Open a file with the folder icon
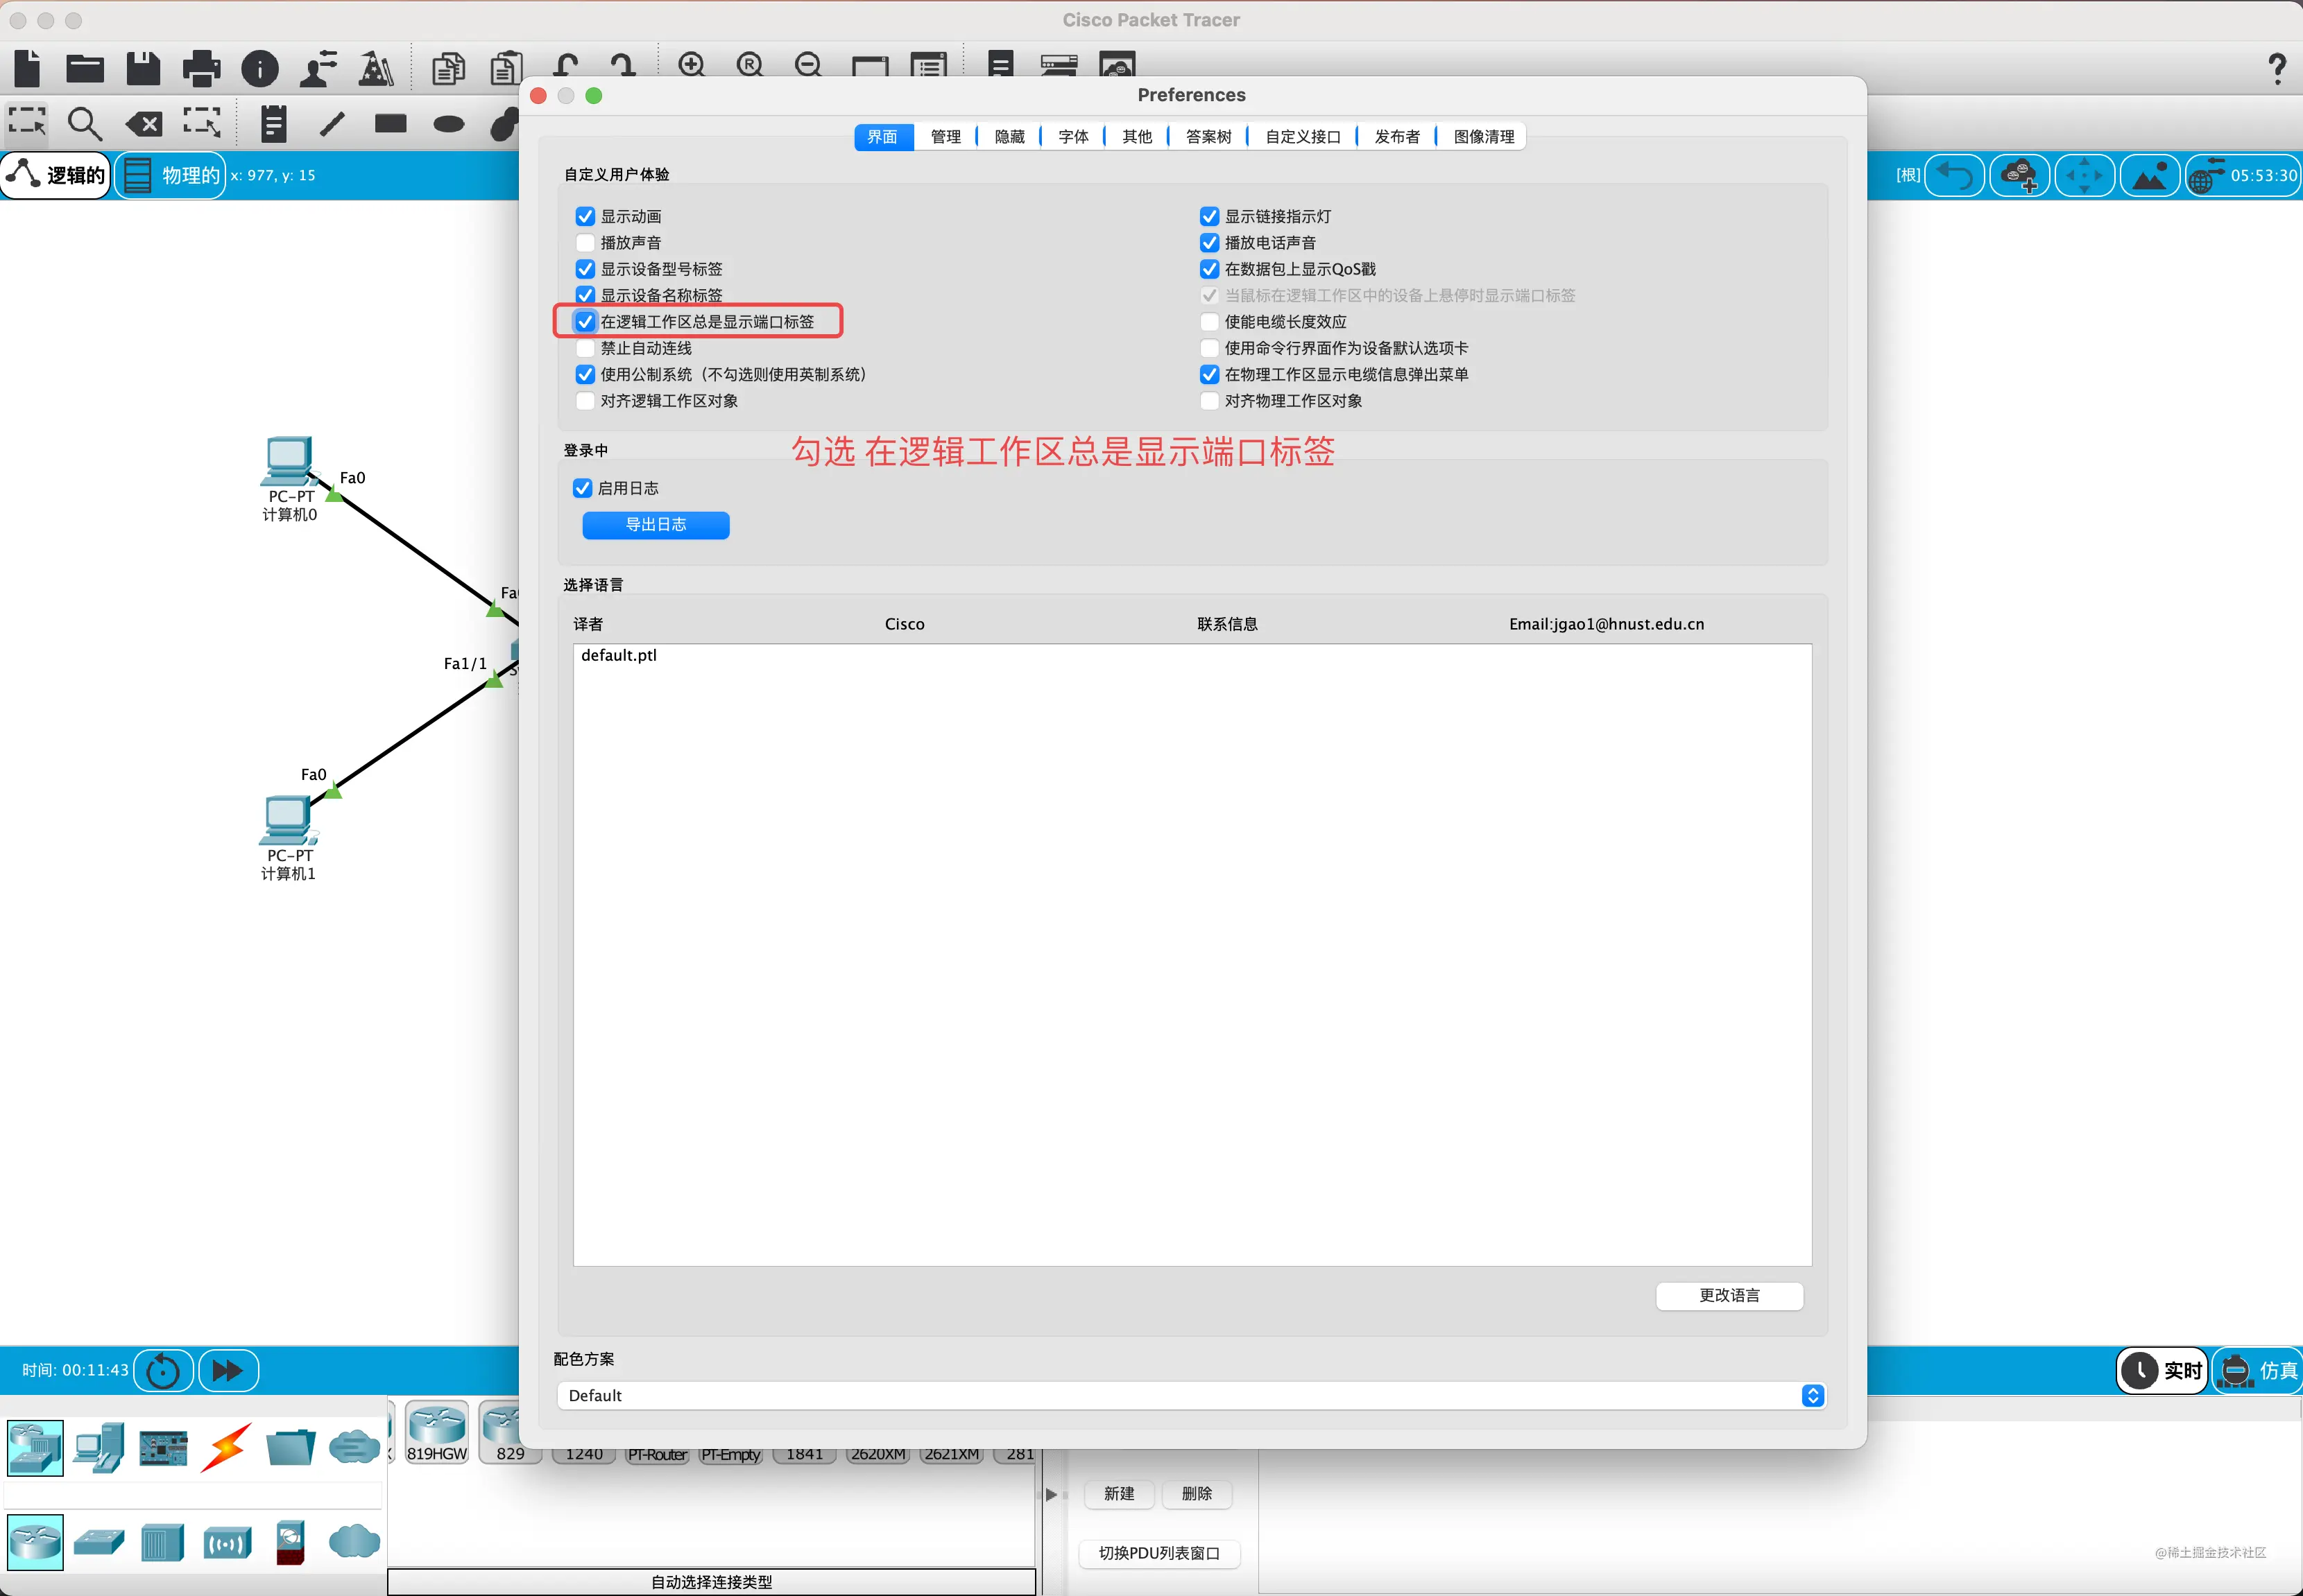This screenshot has height=1596, width=2303. 85,68
